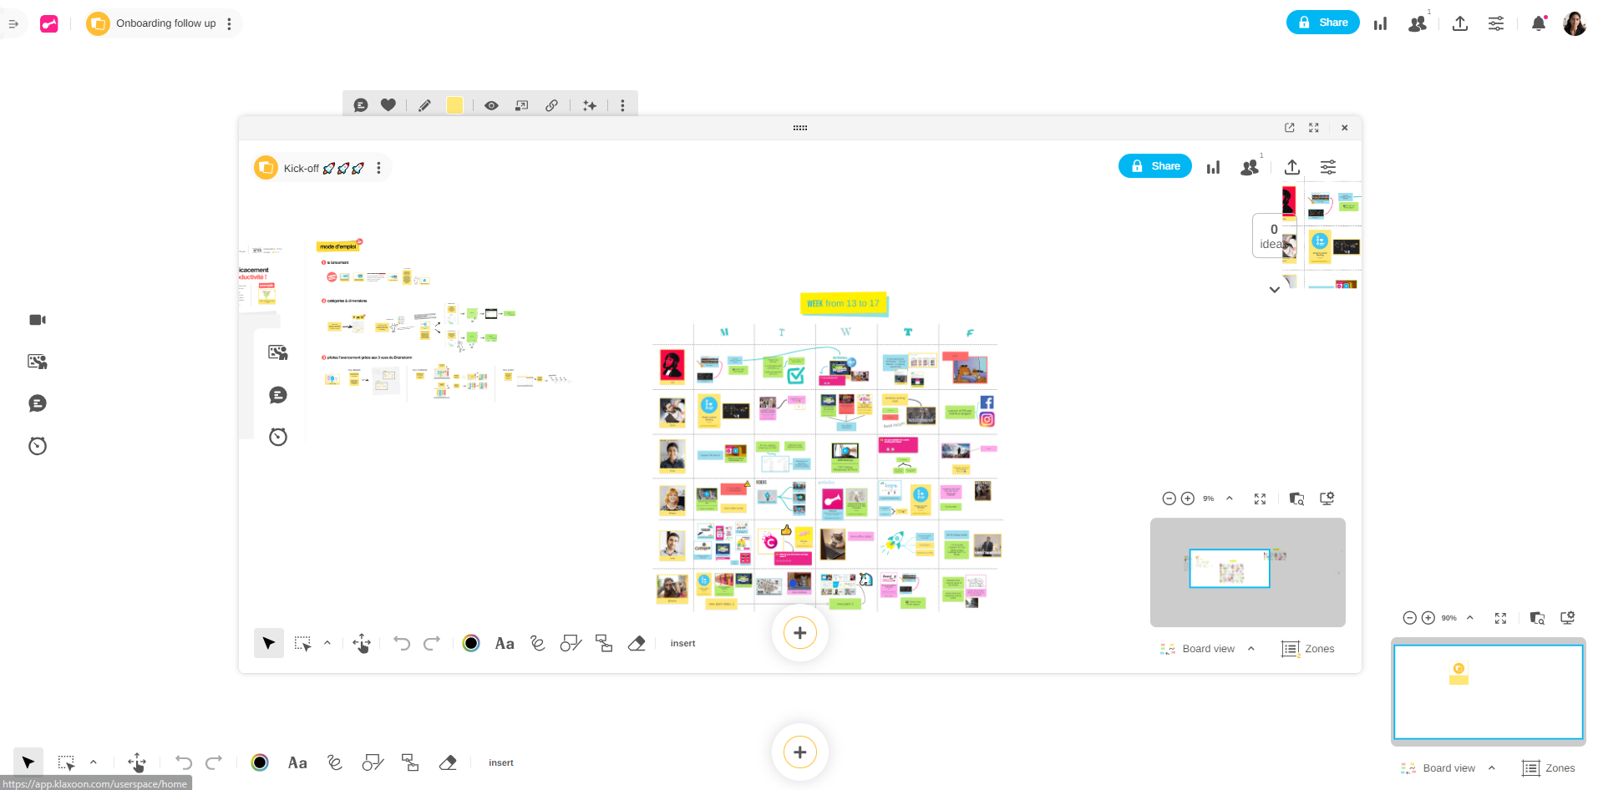1598x790 pixels.
Task: Click the pencil edit icon above embedded board
Action: 424,105
